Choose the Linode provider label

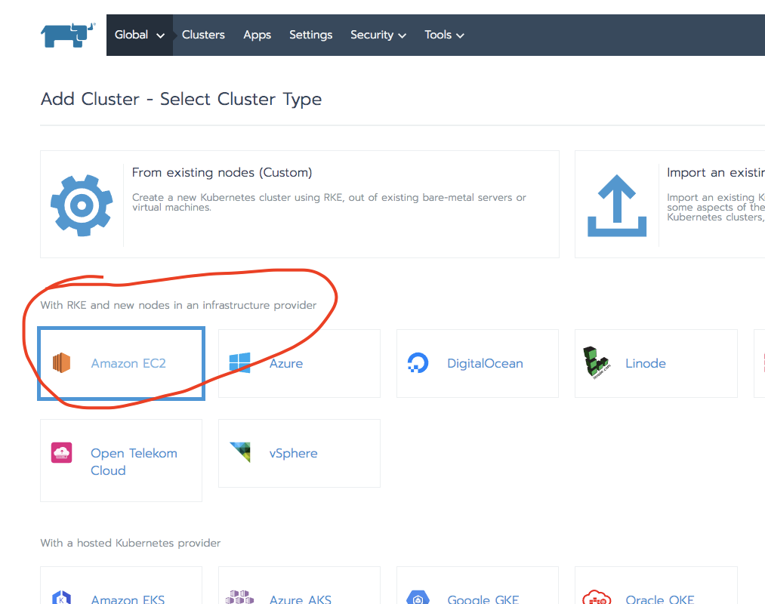[646, 363]
